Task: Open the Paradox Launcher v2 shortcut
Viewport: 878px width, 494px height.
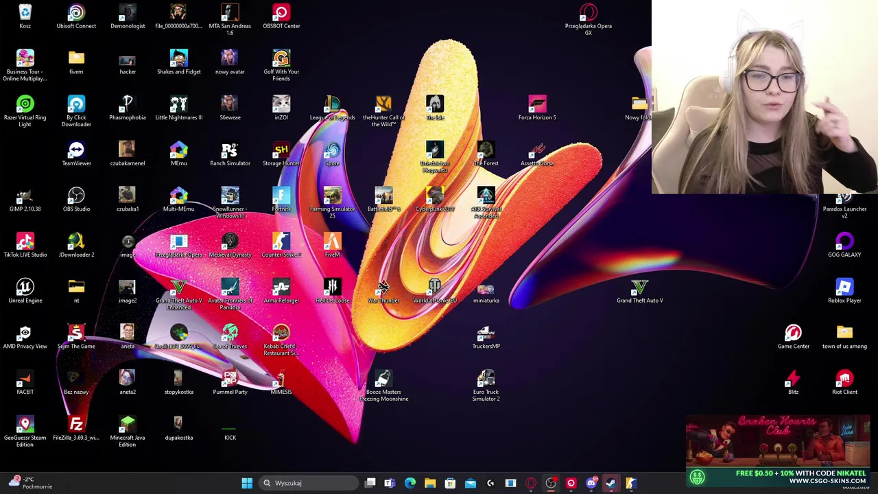Action: [x=844, y=206]
